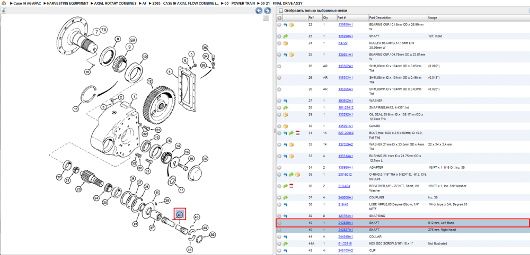Click the blue arrow icon on row 25
Screen dimensions: 530x255
coord(285,54)
